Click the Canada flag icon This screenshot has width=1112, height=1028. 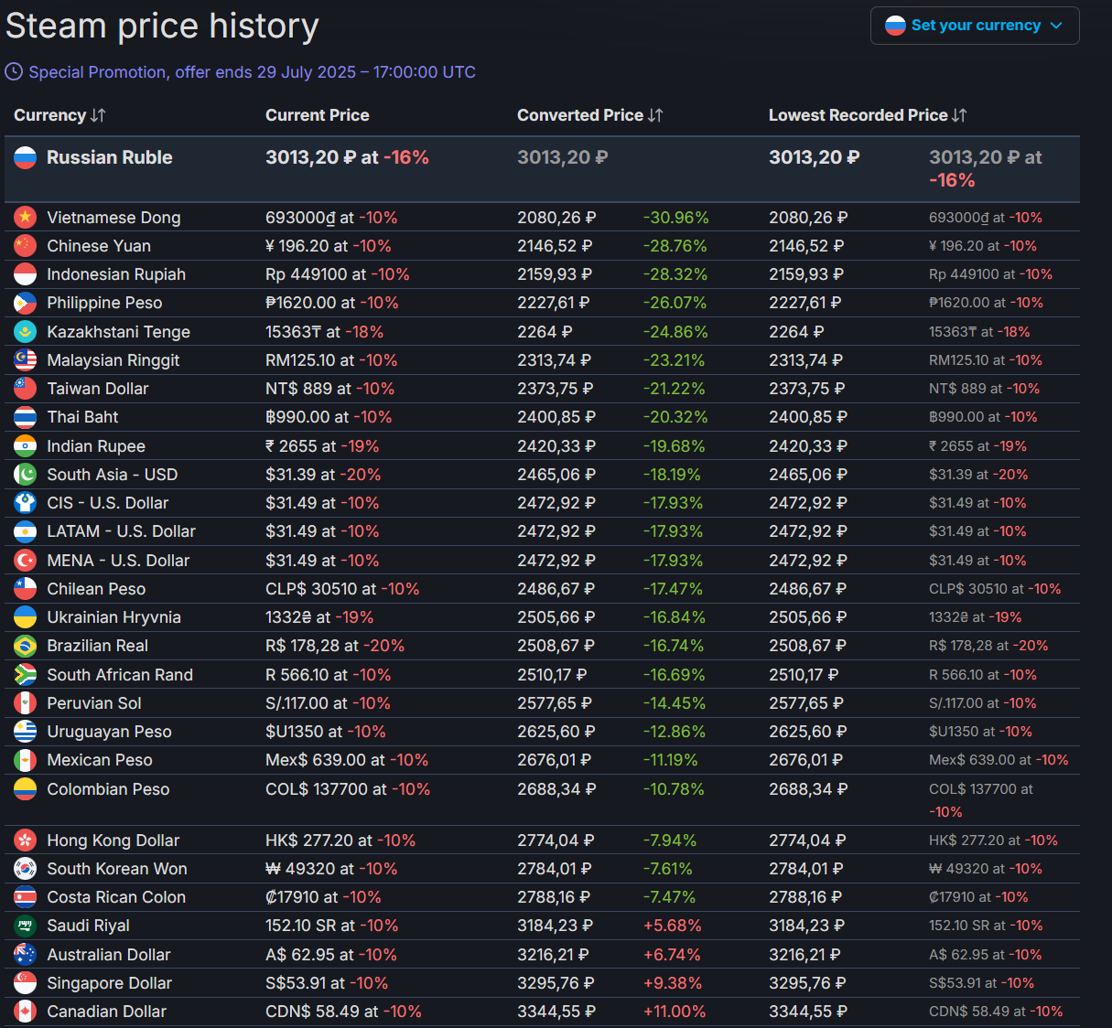point(26,1011)
